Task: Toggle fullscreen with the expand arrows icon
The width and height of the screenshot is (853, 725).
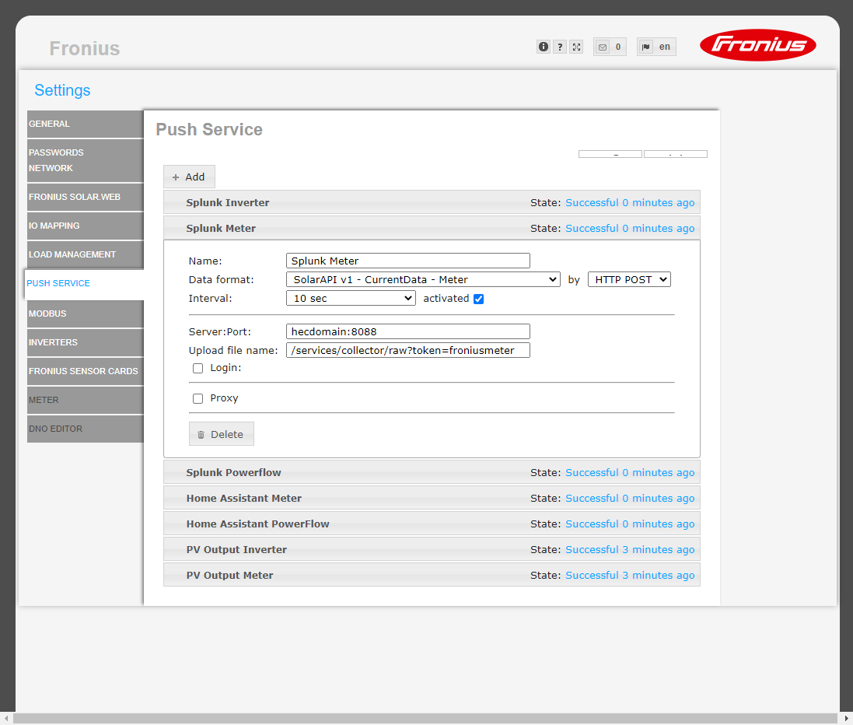Action: tap(577, 47)
